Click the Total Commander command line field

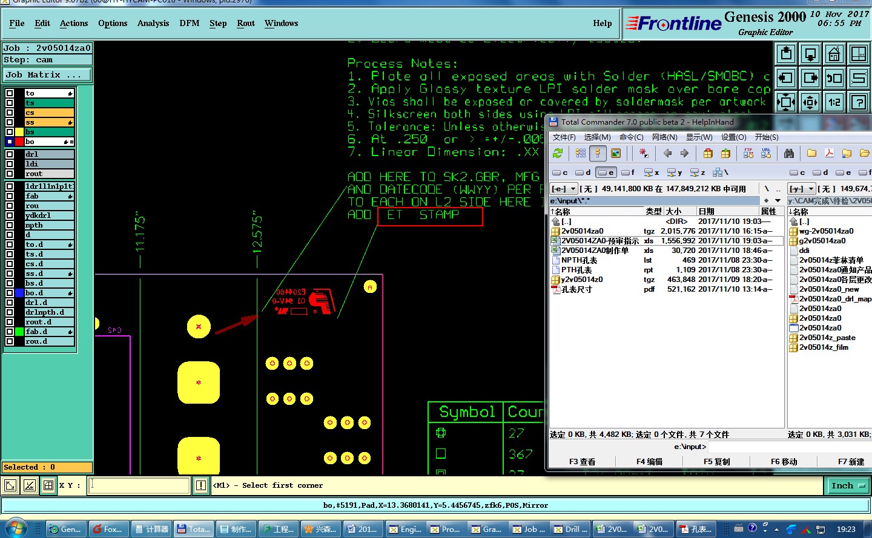pos(790,447)
